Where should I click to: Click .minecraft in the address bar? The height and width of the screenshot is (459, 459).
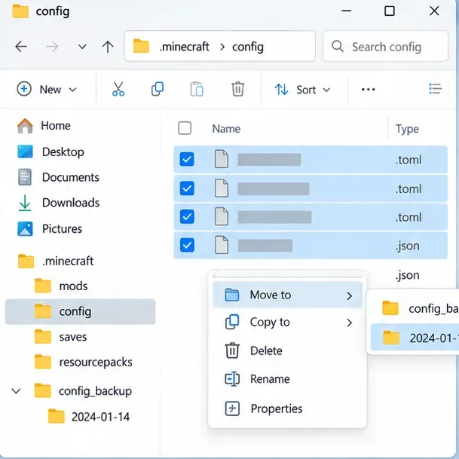point(184,47)
